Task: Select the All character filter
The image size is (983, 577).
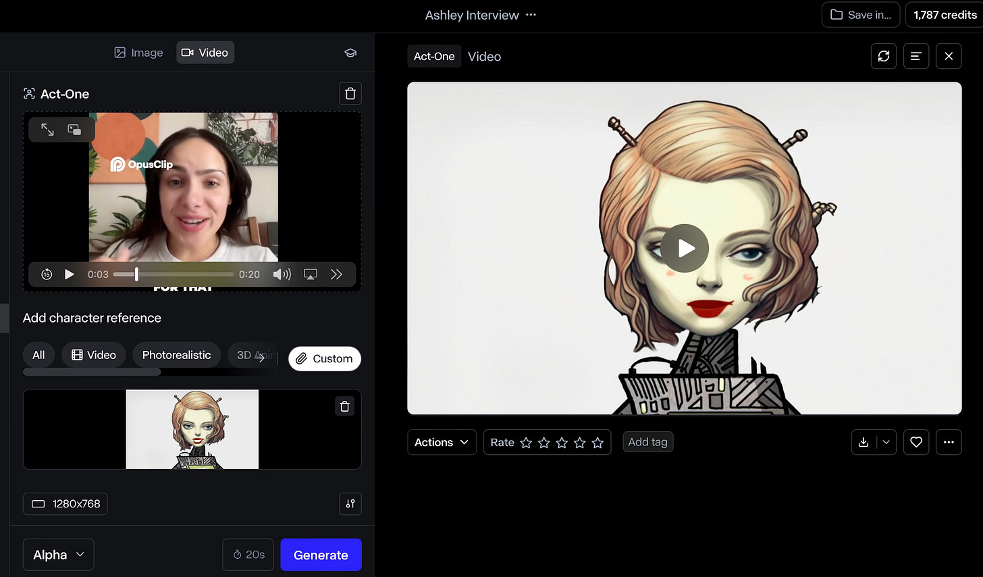Action: click(38, 355)
